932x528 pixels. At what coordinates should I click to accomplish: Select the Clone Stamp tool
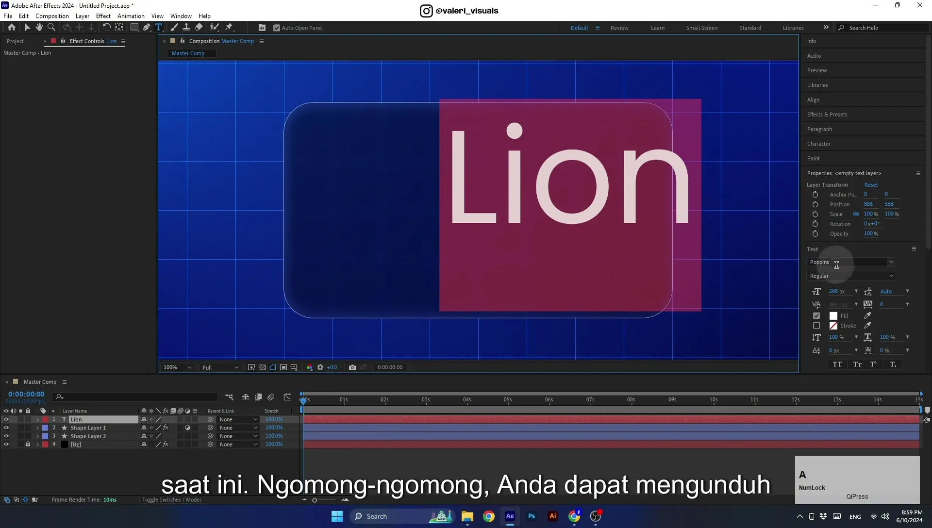click(186, 28)
